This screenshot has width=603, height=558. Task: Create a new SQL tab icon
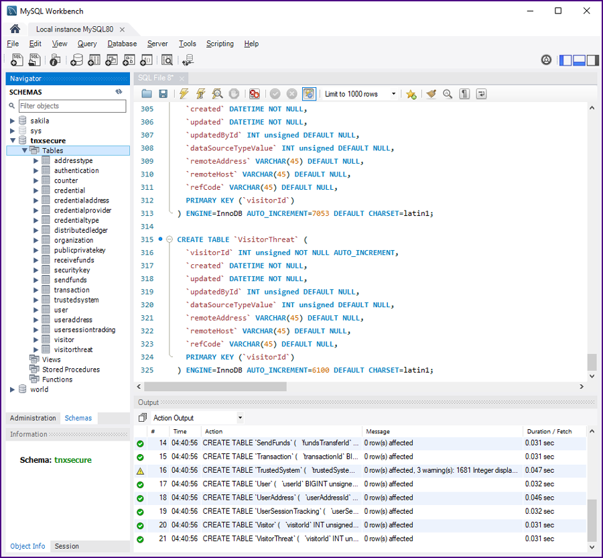(x=17, y=60)
